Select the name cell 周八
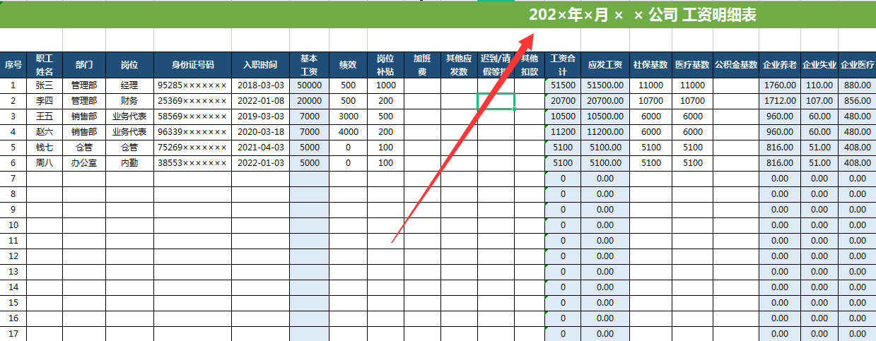This screenshot has height=341, width=876. 45,163
